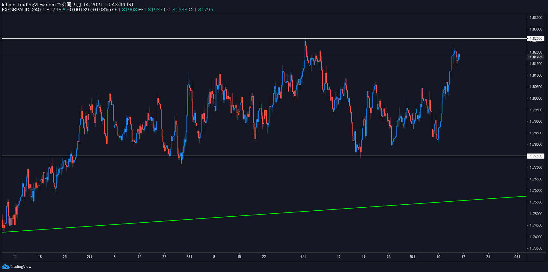Click the 2月 month label on time axis
Screen dimensions: 548x272
tap(89, 257)
